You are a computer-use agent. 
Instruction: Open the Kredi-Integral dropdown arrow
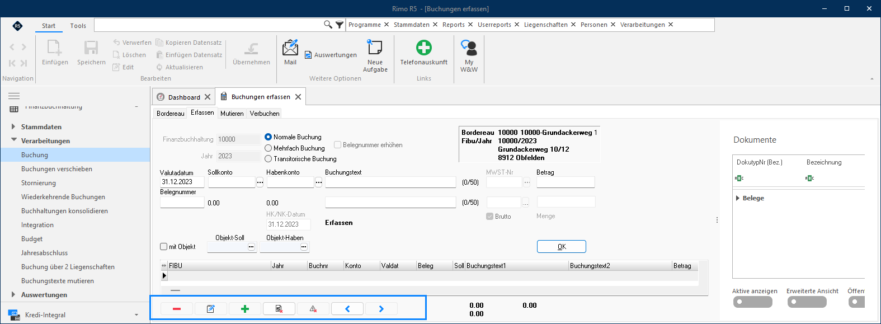[x=136, y=315]
